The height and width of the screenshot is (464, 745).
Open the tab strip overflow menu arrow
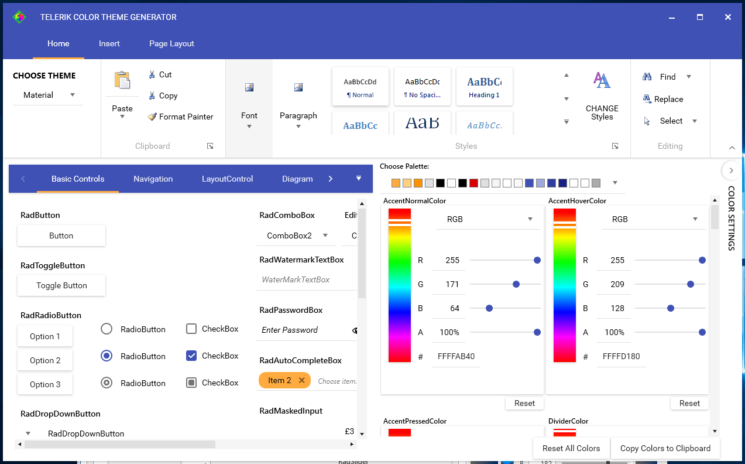[359, 178]
